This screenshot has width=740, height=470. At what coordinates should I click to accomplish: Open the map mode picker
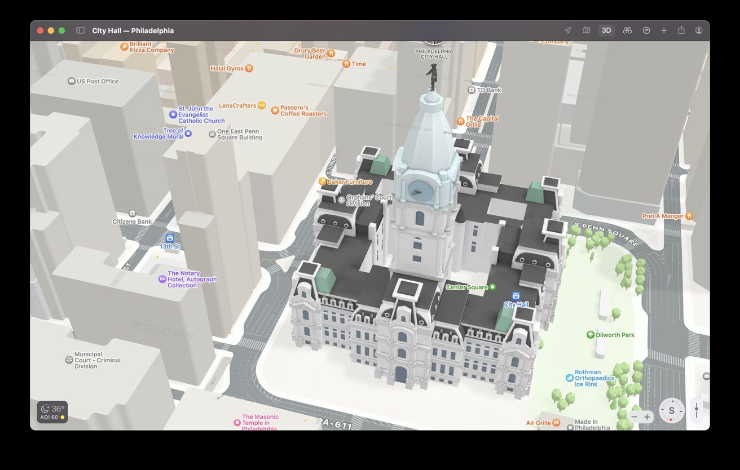pos(586,30)
